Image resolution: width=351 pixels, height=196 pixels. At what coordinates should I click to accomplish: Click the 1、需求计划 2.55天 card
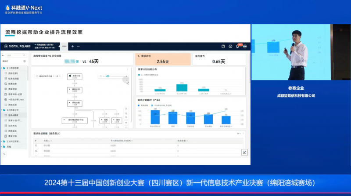(163, 59)
